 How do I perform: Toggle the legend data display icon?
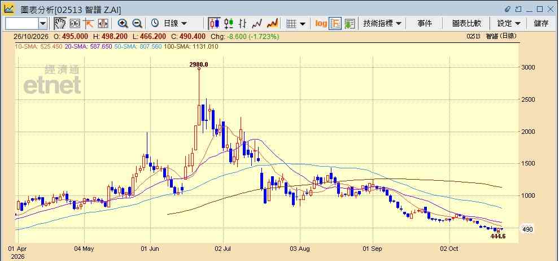point(335,24)
